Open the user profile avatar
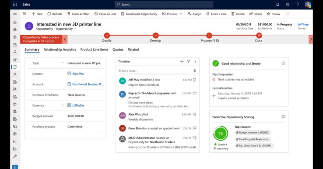The height and width of the screenshot is (169, 323). click(x=308, y=4)
